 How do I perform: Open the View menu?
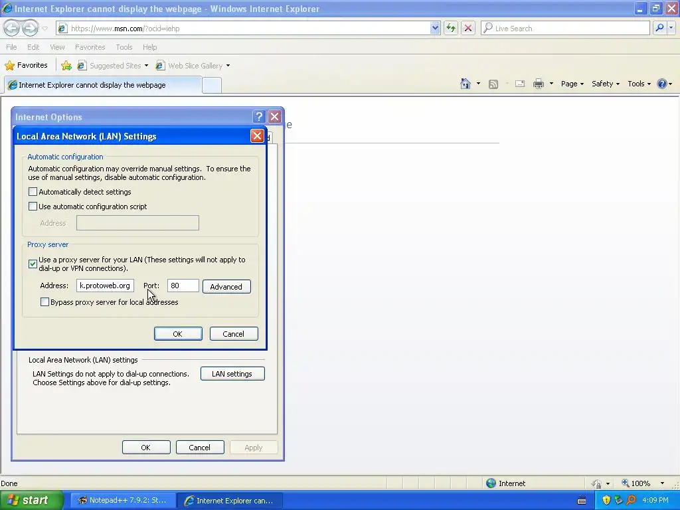[57, 47]
